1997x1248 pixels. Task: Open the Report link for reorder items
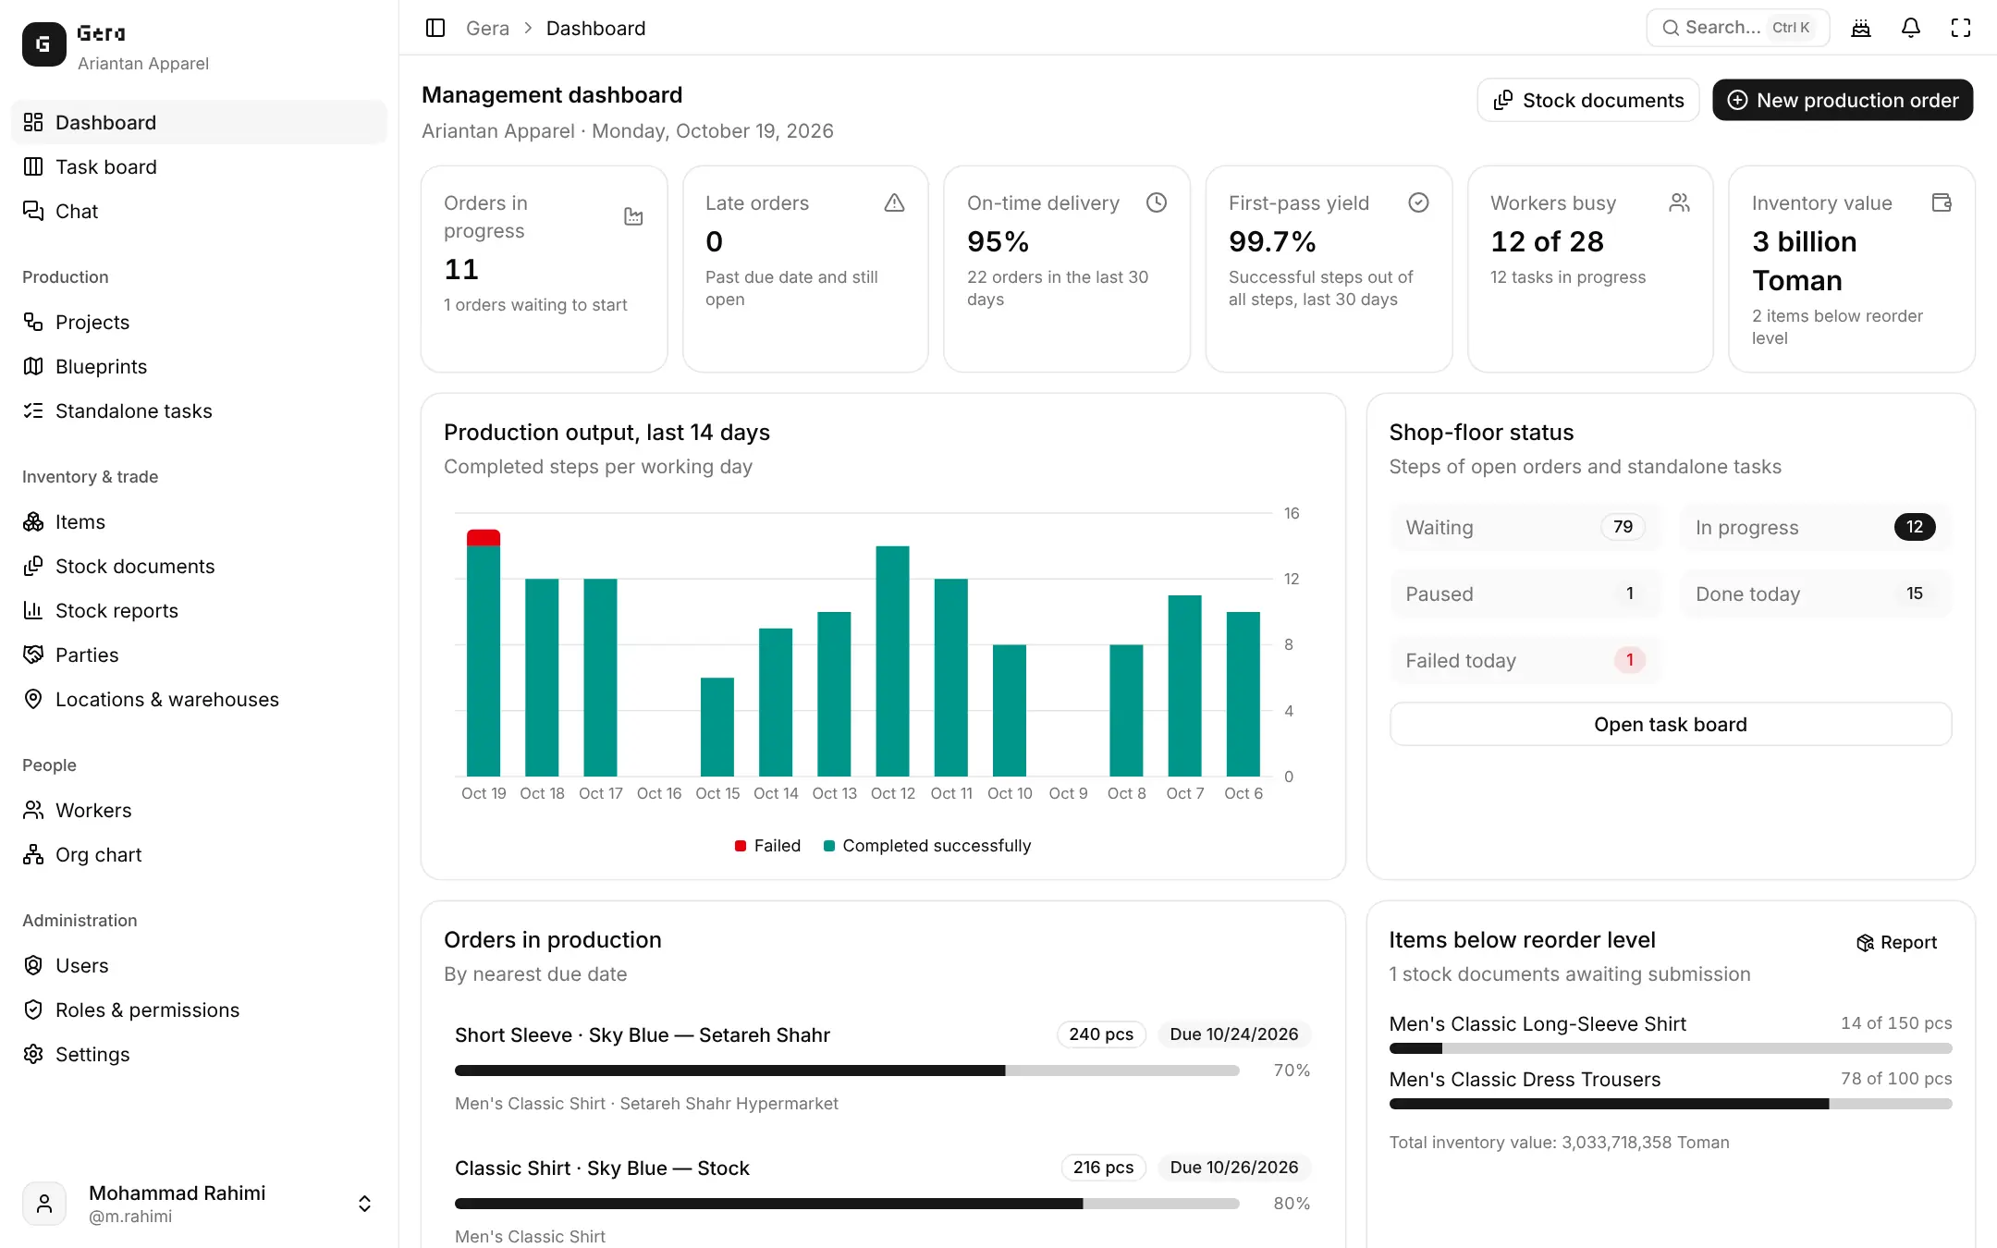click(x=1896, y=942)
